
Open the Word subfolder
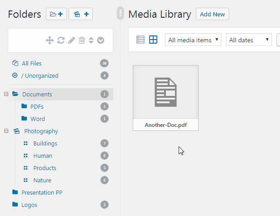[38, 119]
